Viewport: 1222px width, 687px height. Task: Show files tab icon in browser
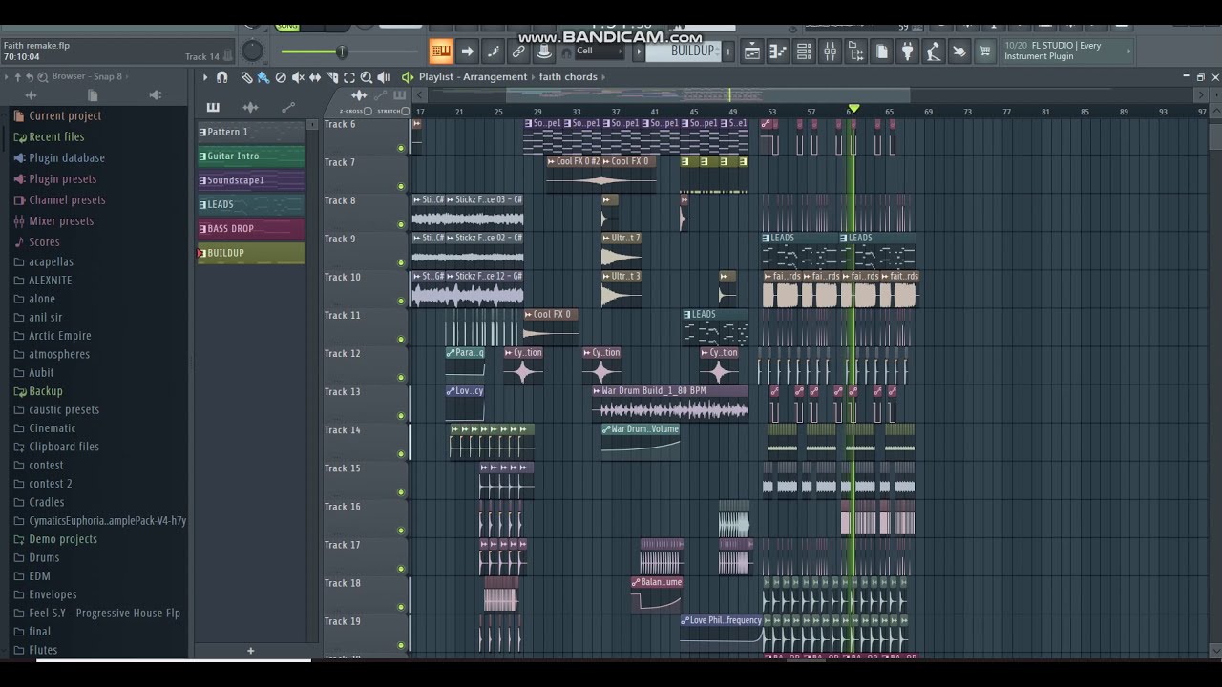(x=93, y=95)
